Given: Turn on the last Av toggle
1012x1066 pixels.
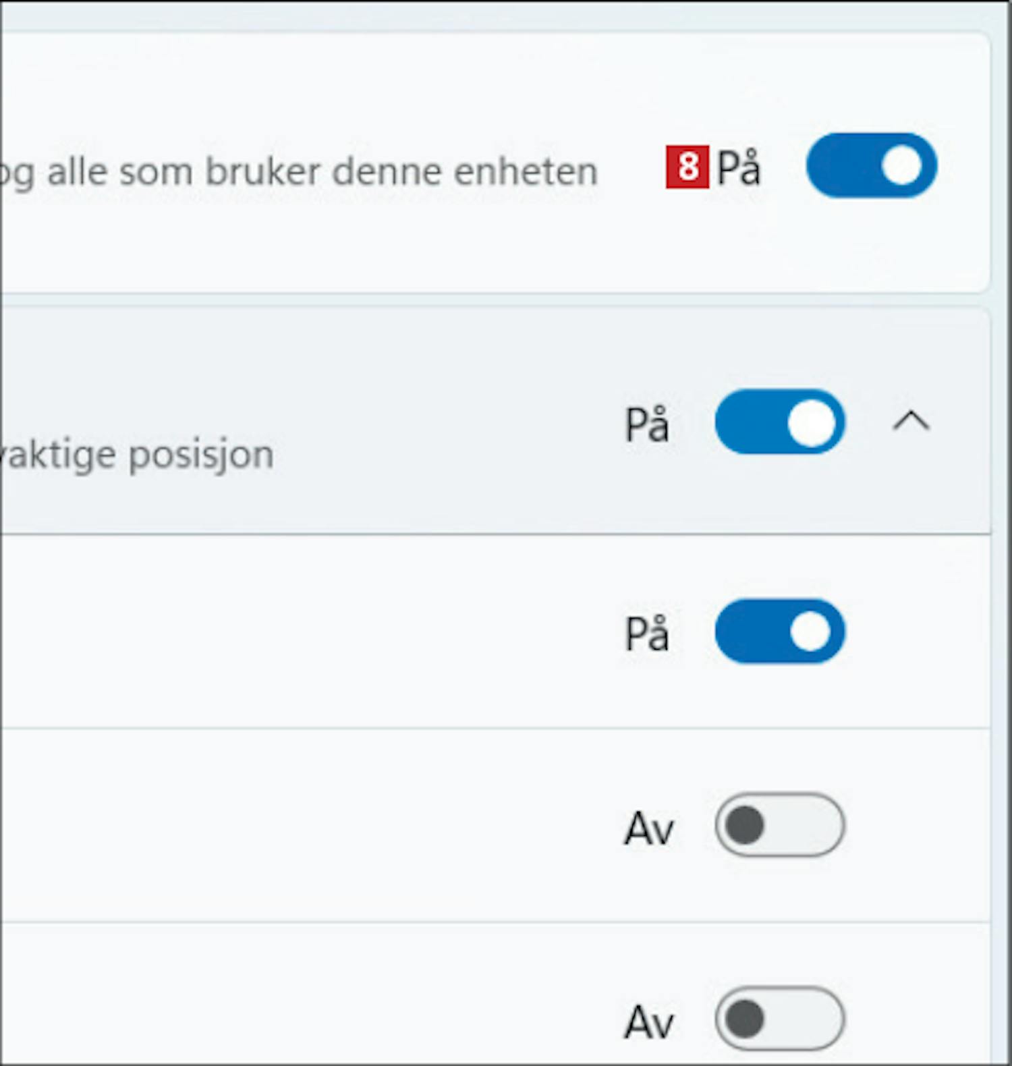Looking at the screenshot, I should point(780,1019).
